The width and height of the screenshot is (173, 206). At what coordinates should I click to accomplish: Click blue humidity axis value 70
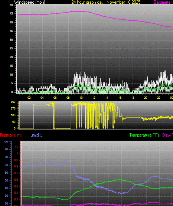point(6,165)
